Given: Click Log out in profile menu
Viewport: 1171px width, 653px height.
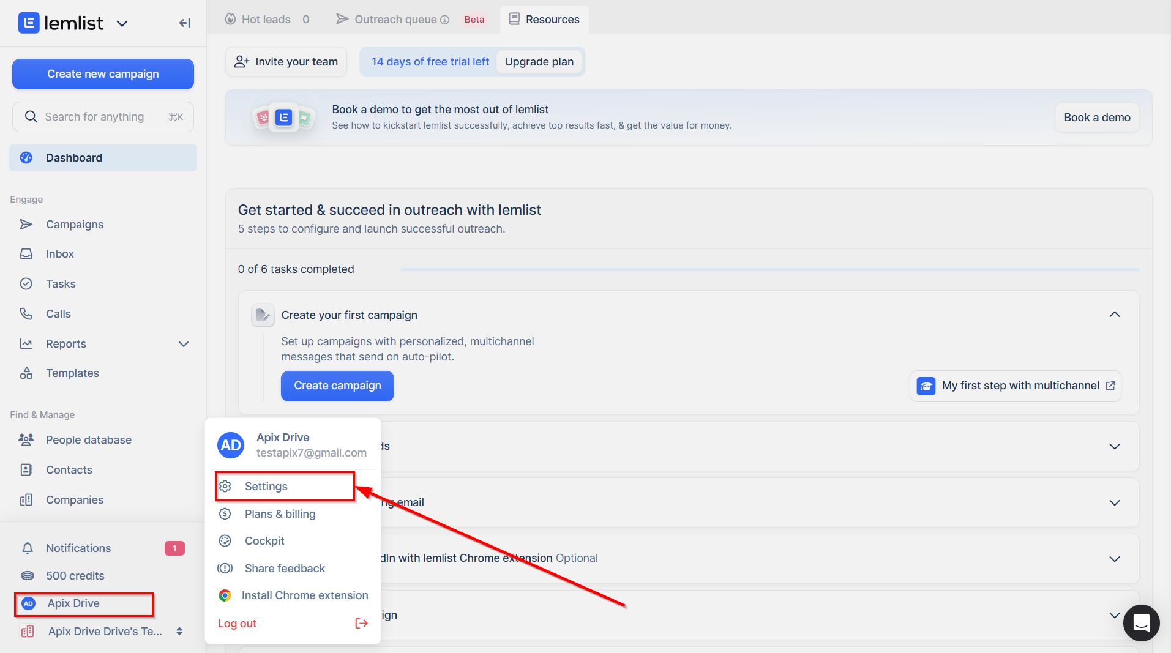Looking at the screenshot, I should coord(237,624).
